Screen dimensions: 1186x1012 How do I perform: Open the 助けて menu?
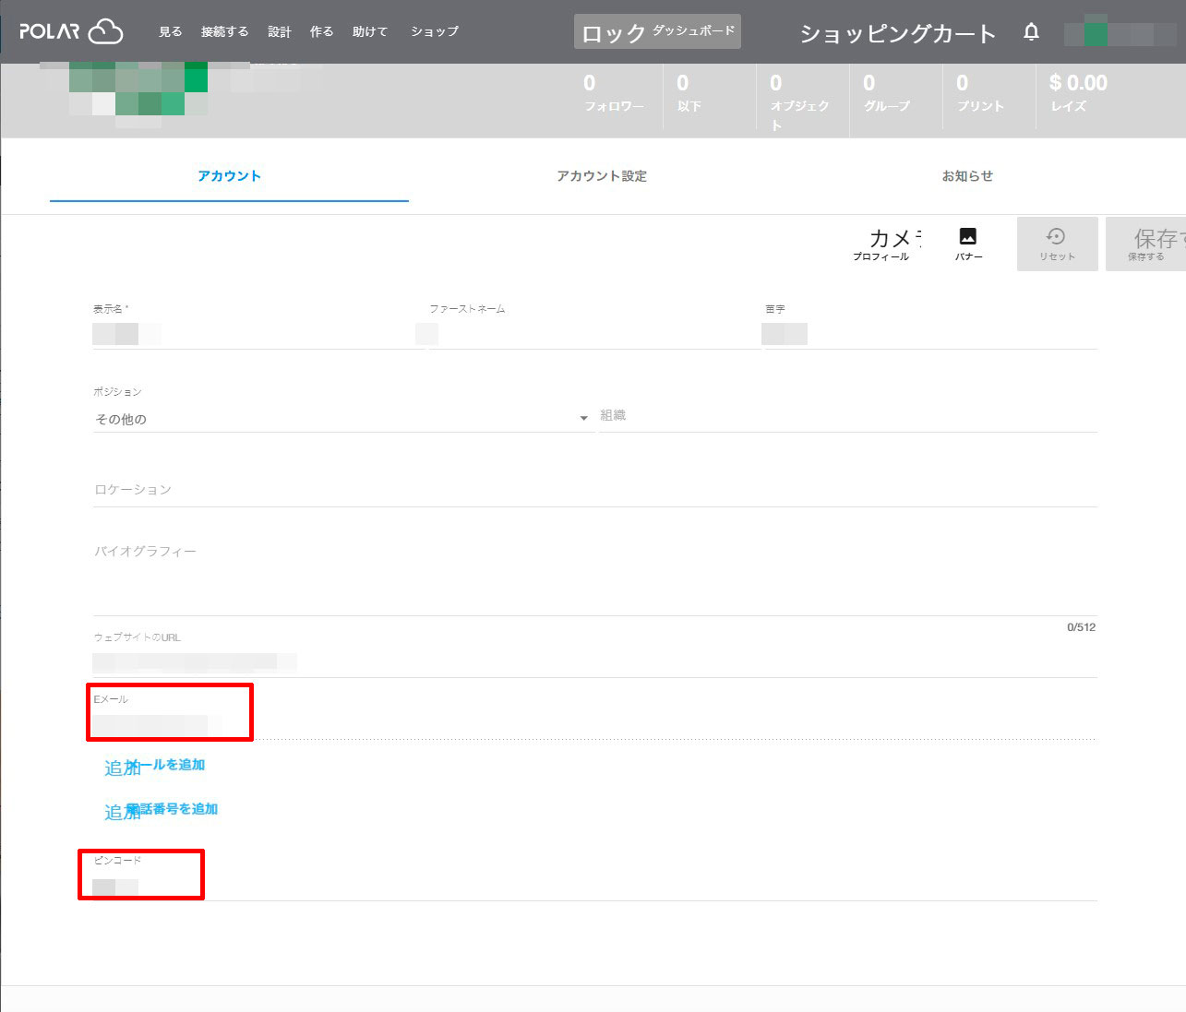369,31
